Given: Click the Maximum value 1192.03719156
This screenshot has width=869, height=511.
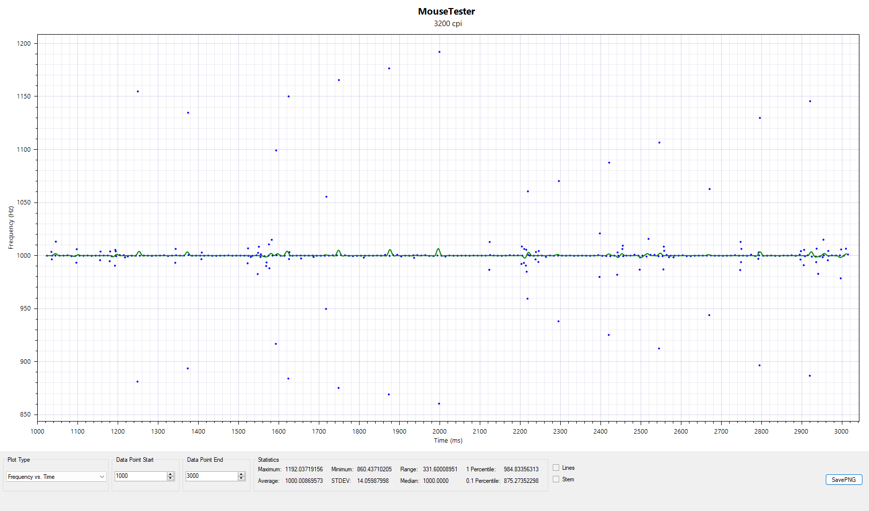Looking at the screenshot, I should pos(304,469).
